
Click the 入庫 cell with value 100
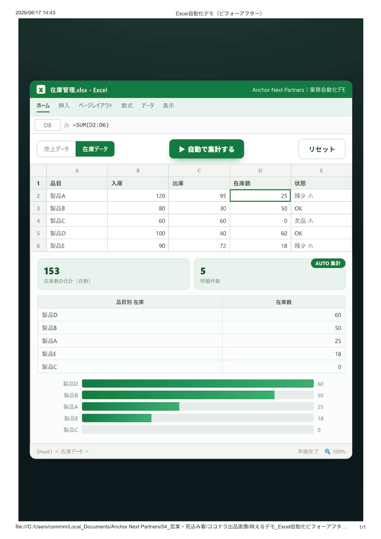[x=138, y=233]
